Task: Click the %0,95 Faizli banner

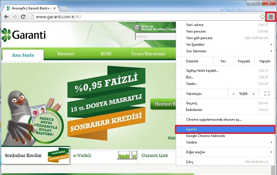Action: click(x=106, y=83)
